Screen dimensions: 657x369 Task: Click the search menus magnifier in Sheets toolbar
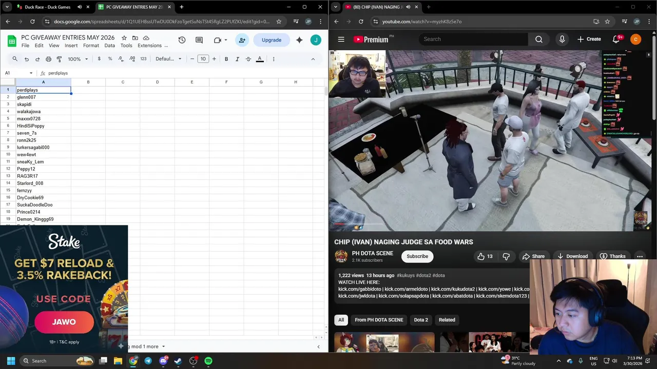[x=15, y=59]
